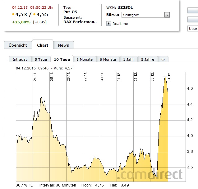Choose the 1 Jahr chart range
Viewport: 198px width, 189px height.
click(129, 59)
